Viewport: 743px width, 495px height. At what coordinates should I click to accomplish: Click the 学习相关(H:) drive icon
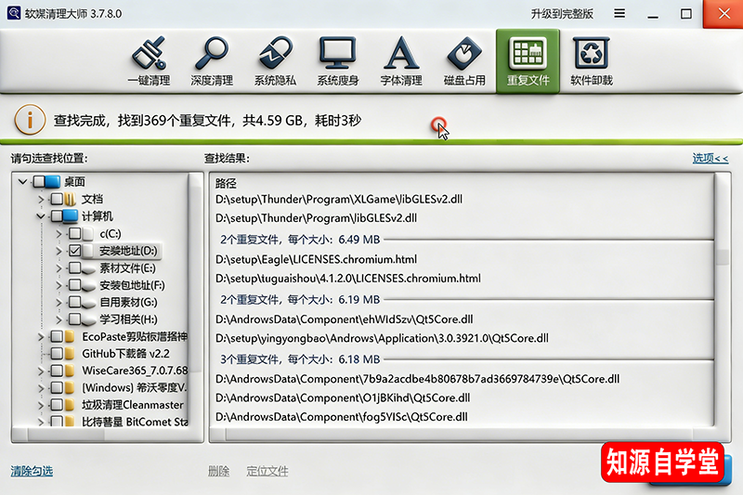88,320
